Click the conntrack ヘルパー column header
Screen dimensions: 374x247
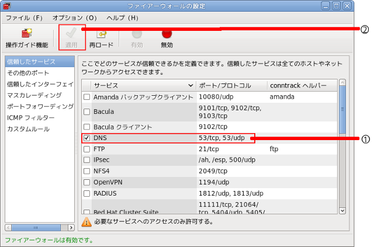301,85
